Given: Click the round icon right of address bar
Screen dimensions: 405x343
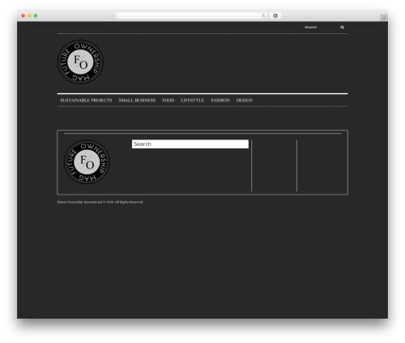Looking at the screenshot, I should [275, 15].
